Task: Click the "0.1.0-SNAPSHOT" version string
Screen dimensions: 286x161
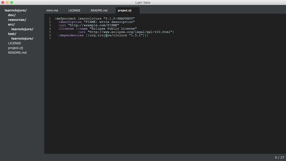Action: [119, 19]
